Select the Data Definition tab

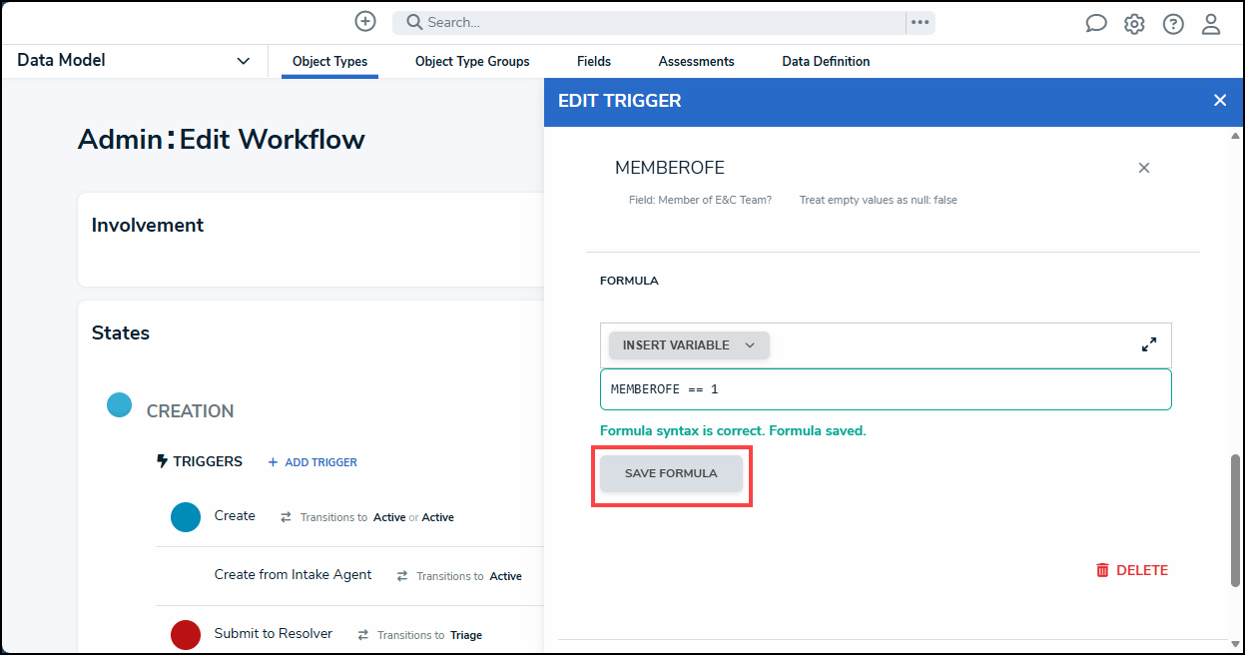(826, 62)
